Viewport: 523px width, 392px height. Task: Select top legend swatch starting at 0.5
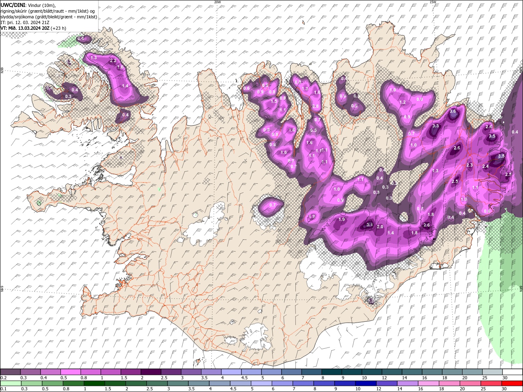pos(70,372)
